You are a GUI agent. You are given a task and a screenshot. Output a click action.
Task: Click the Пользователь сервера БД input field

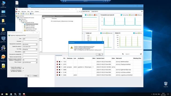30,54
